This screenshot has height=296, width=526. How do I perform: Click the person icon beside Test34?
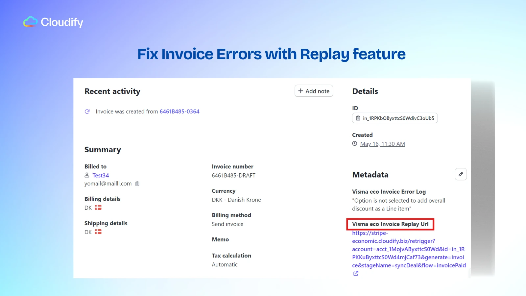click(x=87, y=175)
